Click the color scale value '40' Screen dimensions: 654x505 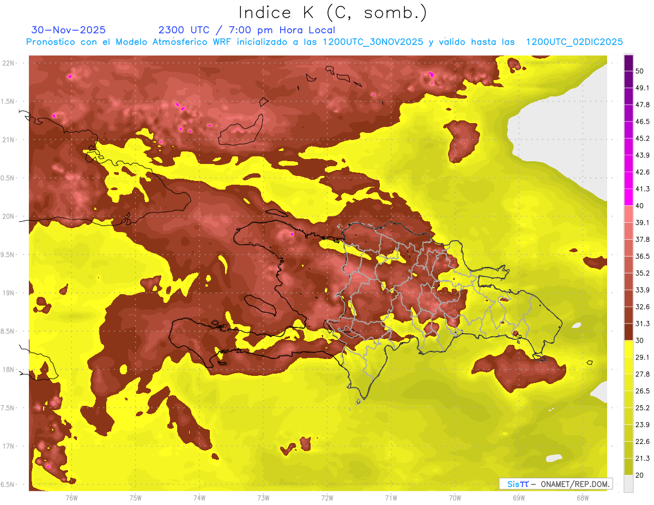coord(640,206)
